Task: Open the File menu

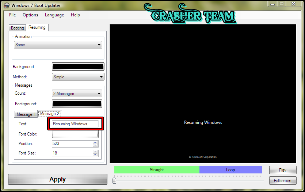Action: [12, 15]
